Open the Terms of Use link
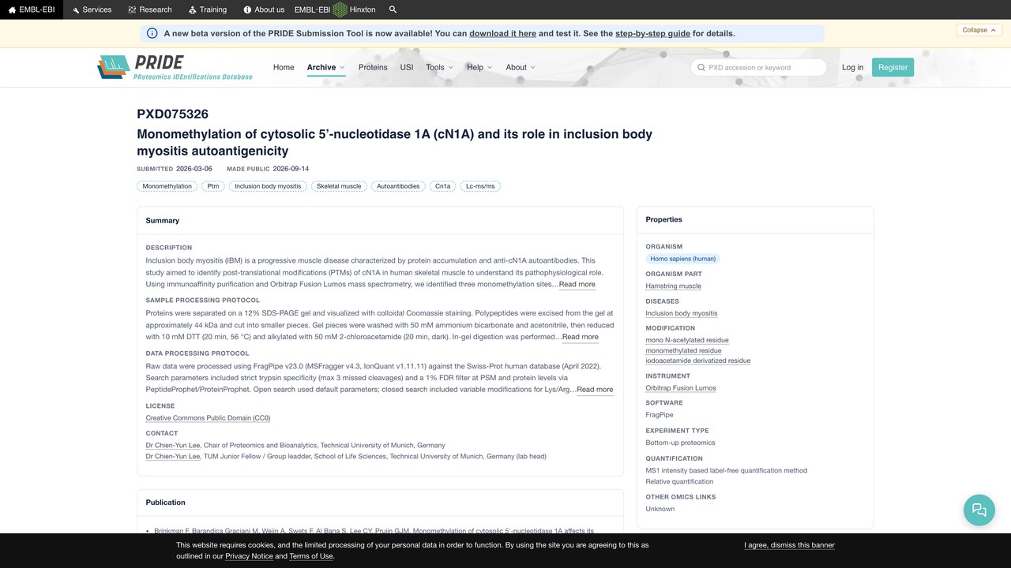1011x568 pixels. click(311, 556)
